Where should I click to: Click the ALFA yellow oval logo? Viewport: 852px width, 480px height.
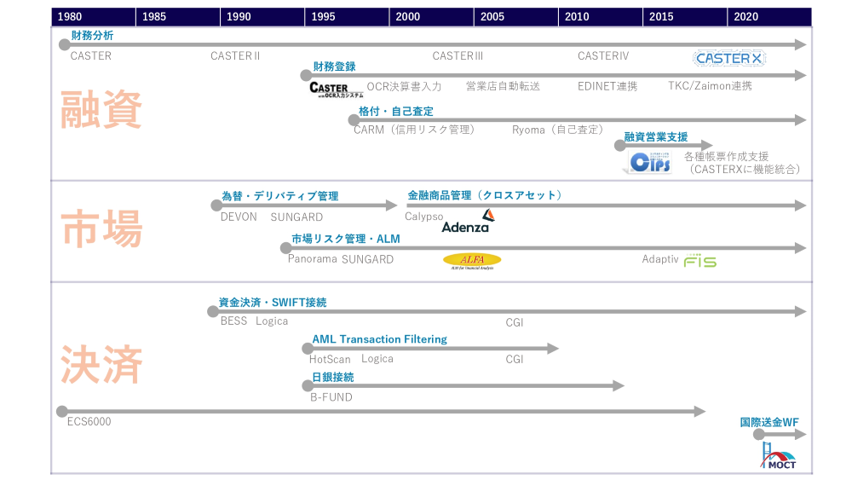472,262
